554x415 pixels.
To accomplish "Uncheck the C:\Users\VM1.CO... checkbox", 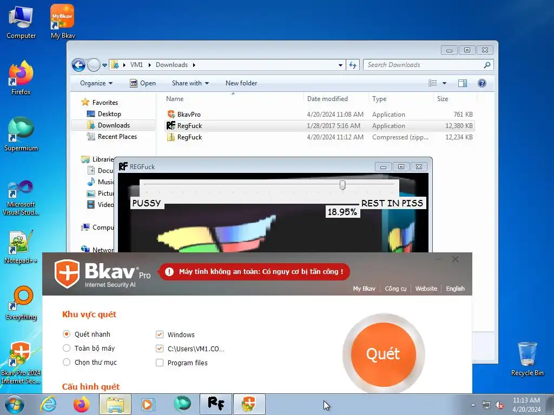I will pos(160,349).
